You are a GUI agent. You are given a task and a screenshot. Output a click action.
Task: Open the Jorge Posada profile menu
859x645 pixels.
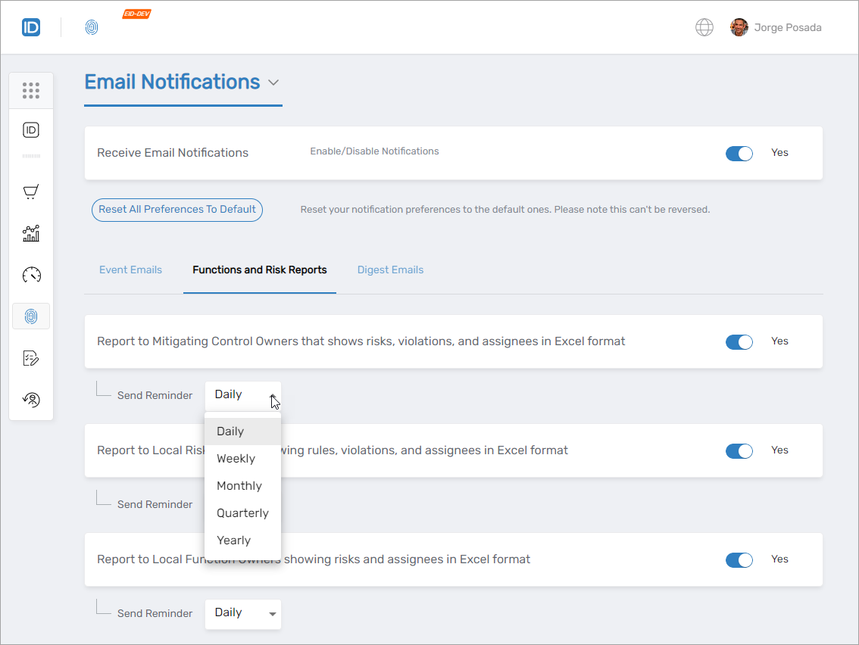point(776,26)
